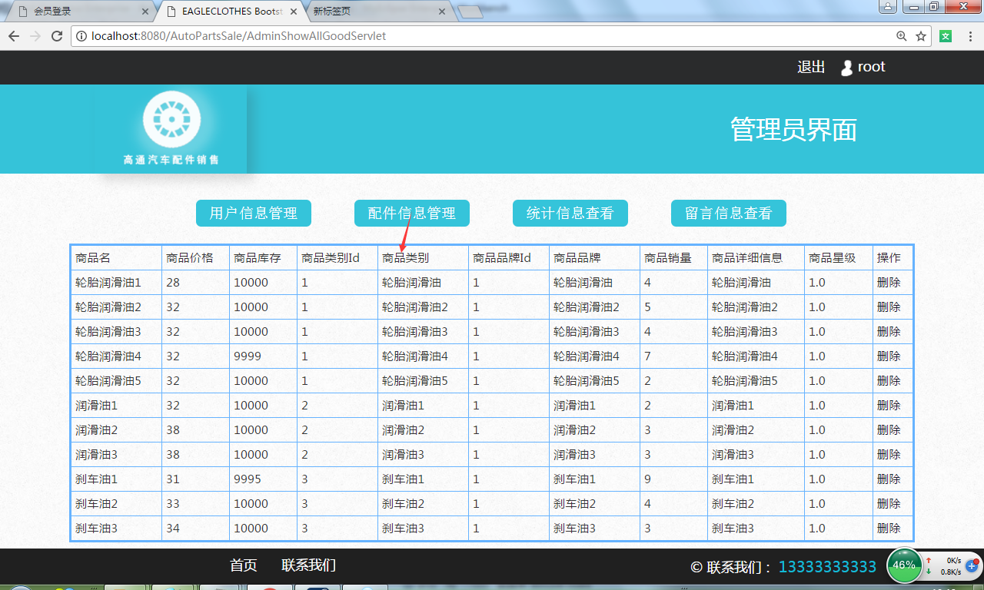Click phone number 13333333333
The height and width of the screenshot is (590, 984).
tap(827, 567)
